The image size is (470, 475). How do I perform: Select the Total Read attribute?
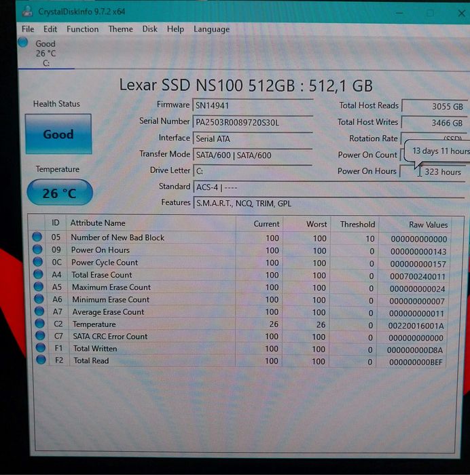pos(91,360)
